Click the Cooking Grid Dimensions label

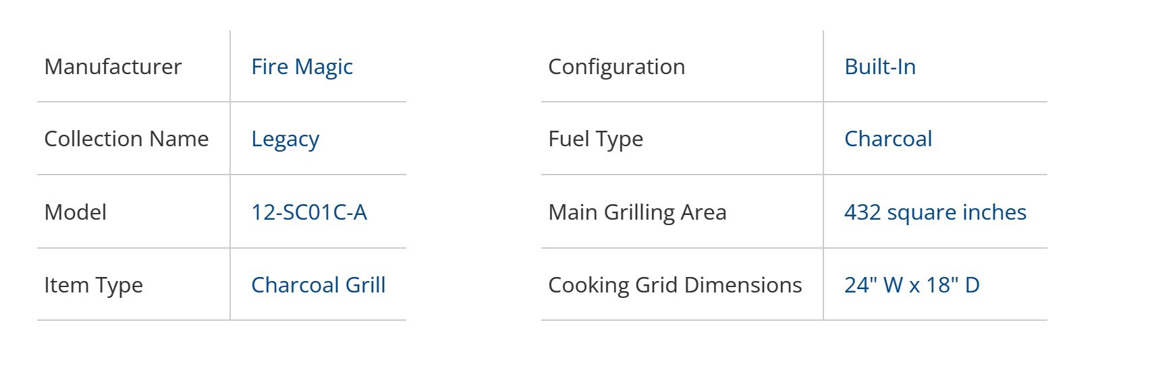tap(675, 285)
